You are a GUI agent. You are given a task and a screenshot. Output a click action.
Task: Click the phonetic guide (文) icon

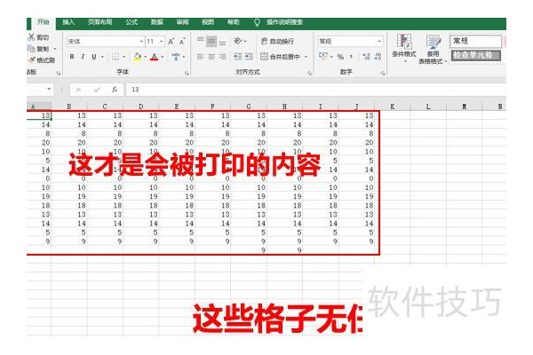point(176,57)
